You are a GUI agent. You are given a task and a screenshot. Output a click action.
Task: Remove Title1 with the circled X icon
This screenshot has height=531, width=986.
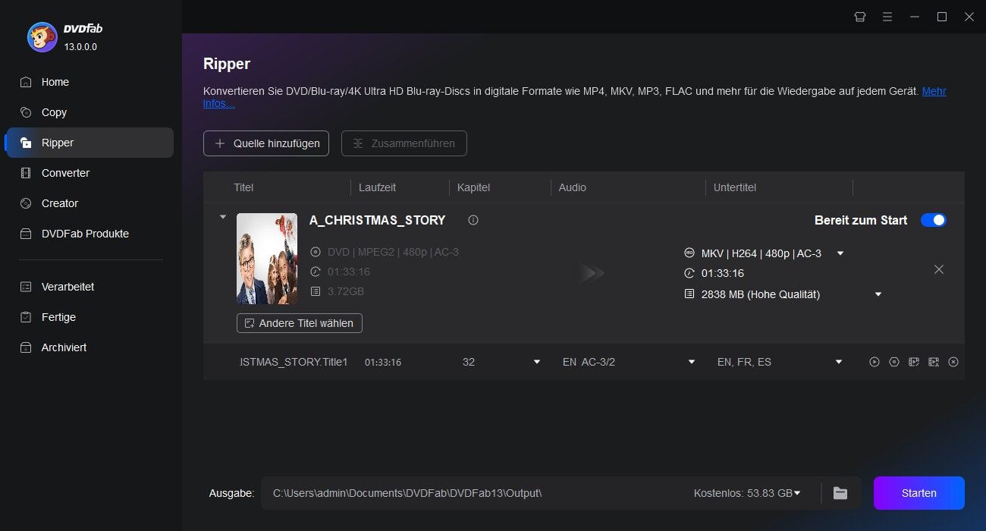click(953, 362)
